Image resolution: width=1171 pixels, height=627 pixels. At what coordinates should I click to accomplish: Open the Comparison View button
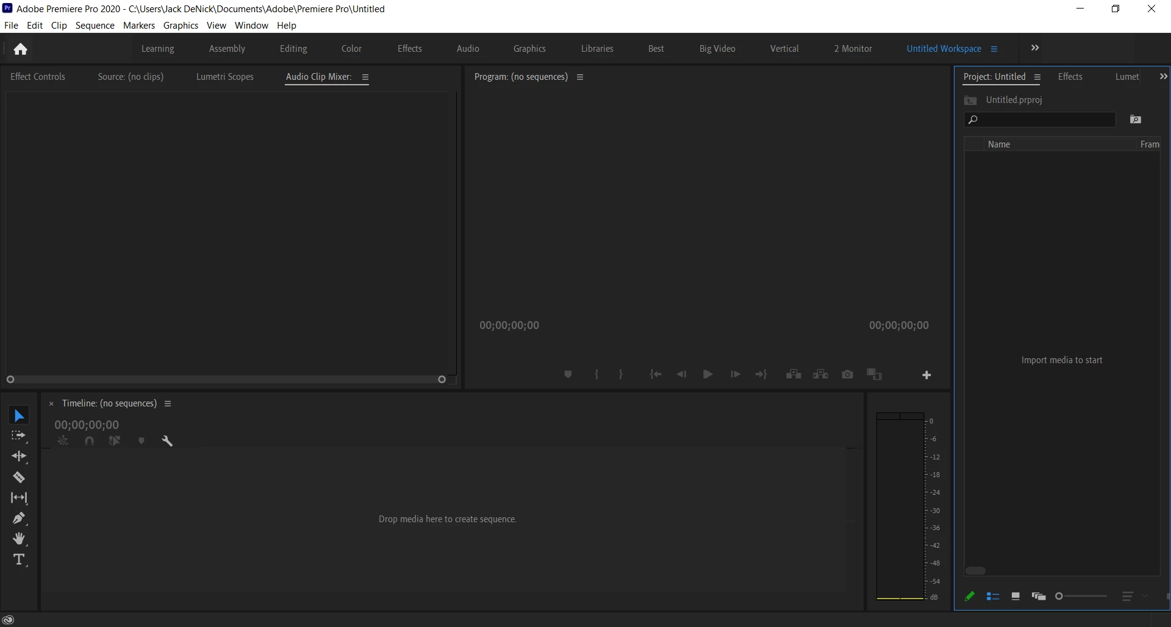tap(875, 374)
